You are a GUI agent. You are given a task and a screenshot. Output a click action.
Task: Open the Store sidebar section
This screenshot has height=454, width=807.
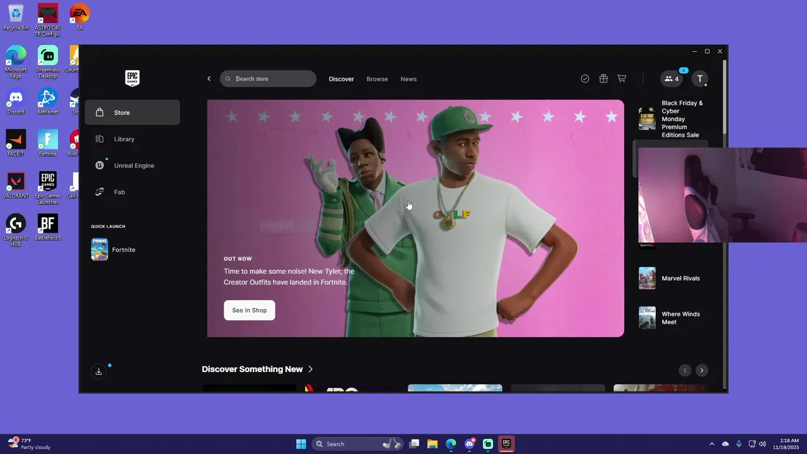coord(132,112)
